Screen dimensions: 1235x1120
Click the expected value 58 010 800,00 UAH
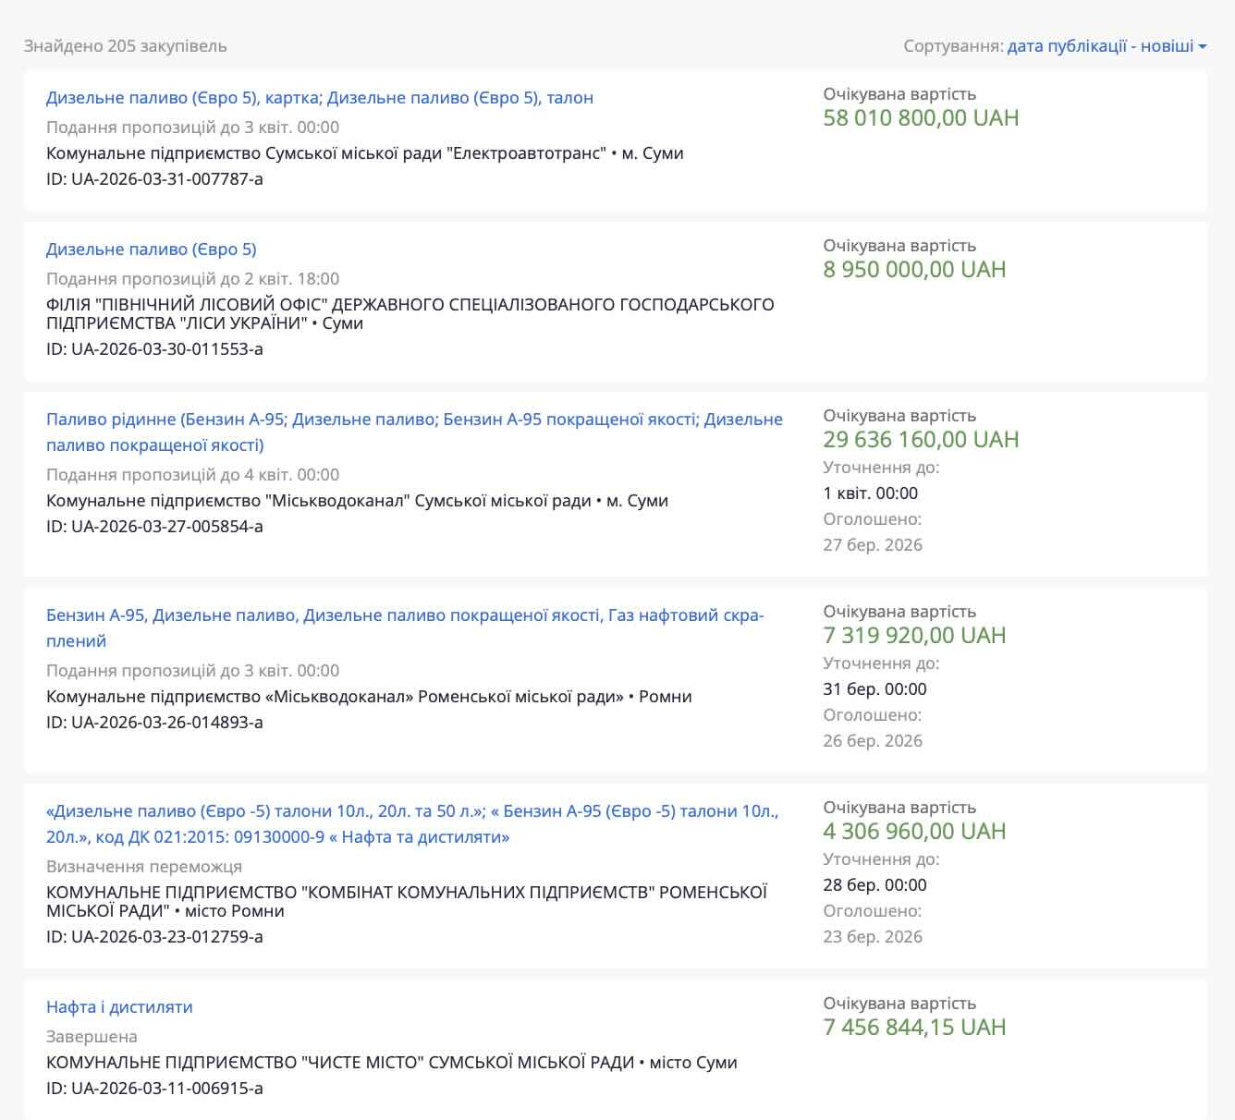coord(921,118)
